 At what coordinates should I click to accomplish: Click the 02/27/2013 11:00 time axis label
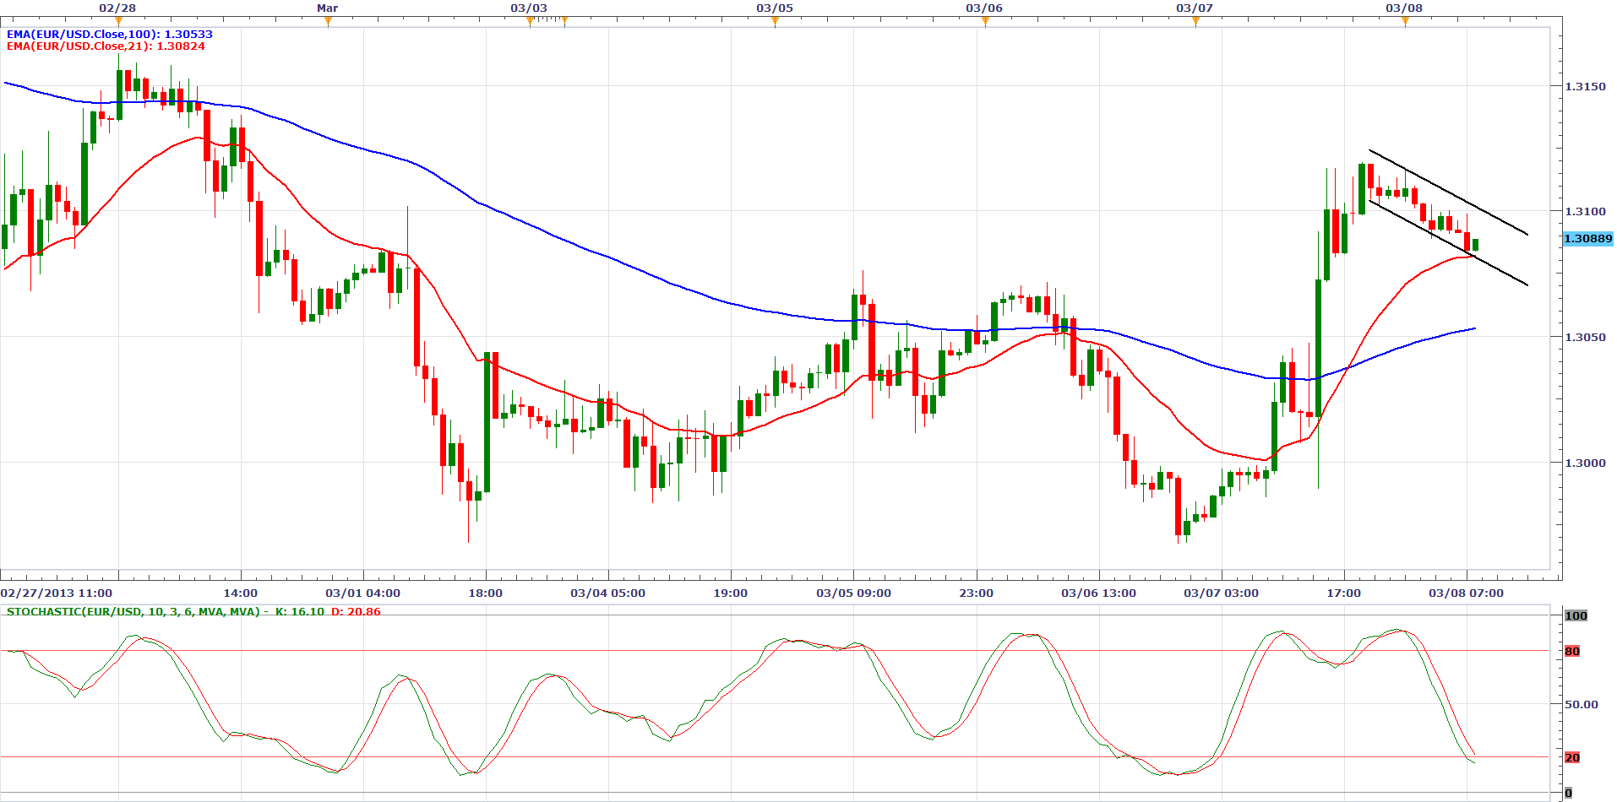(57, 593)
